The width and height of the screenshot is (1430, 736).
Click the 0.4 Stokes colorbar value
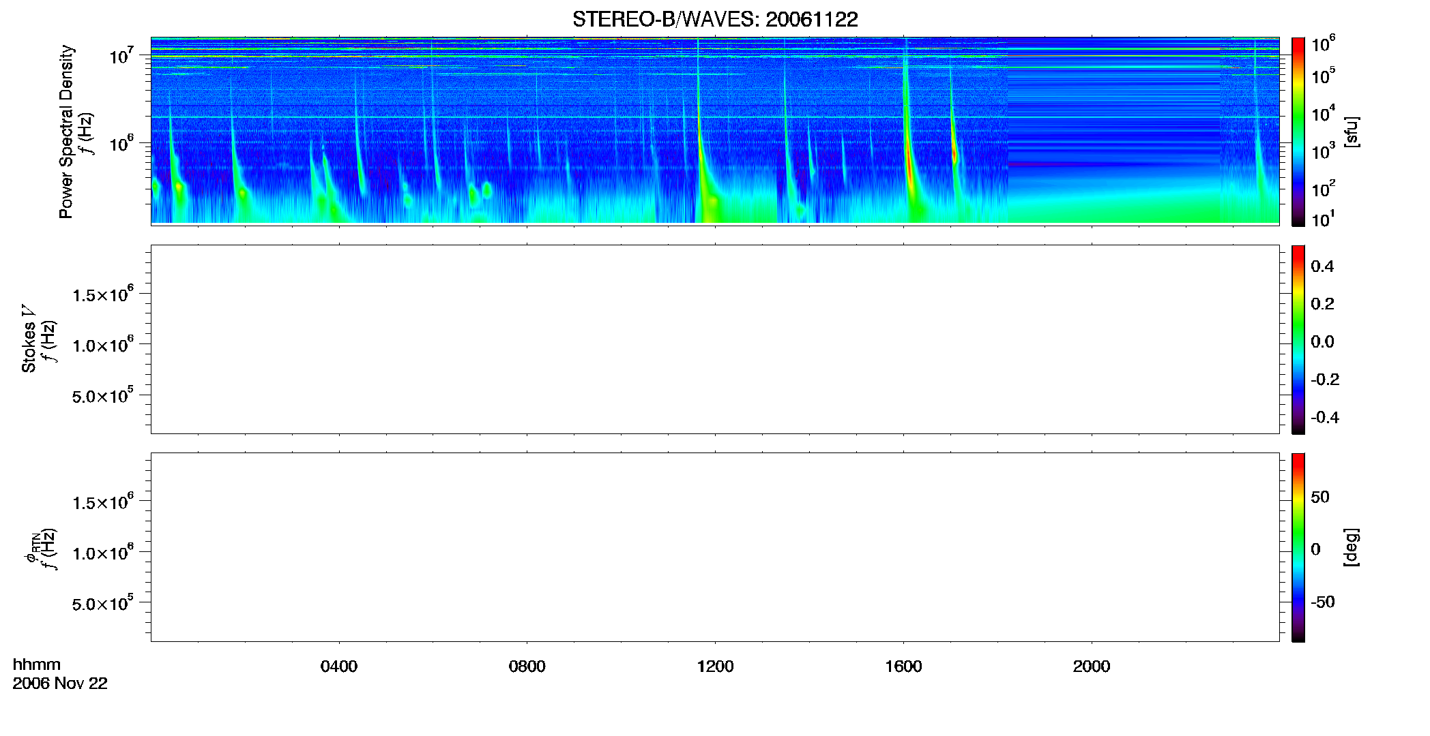click(x=1322, y=266)
